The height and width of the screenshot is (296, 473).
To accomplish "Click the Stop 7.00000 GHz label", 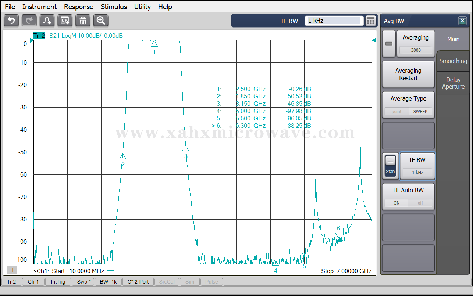I will (x=346, y=271).
